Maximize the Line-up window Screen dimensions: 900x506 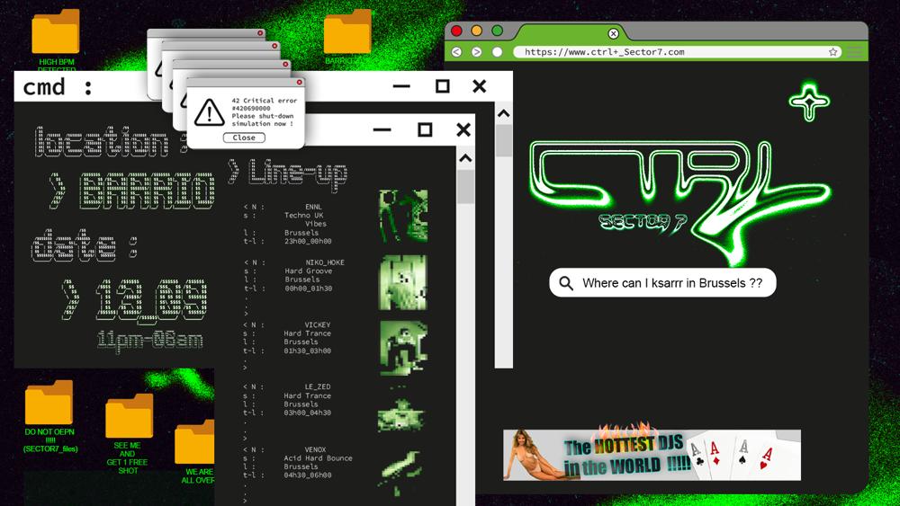tap(425, 129)
